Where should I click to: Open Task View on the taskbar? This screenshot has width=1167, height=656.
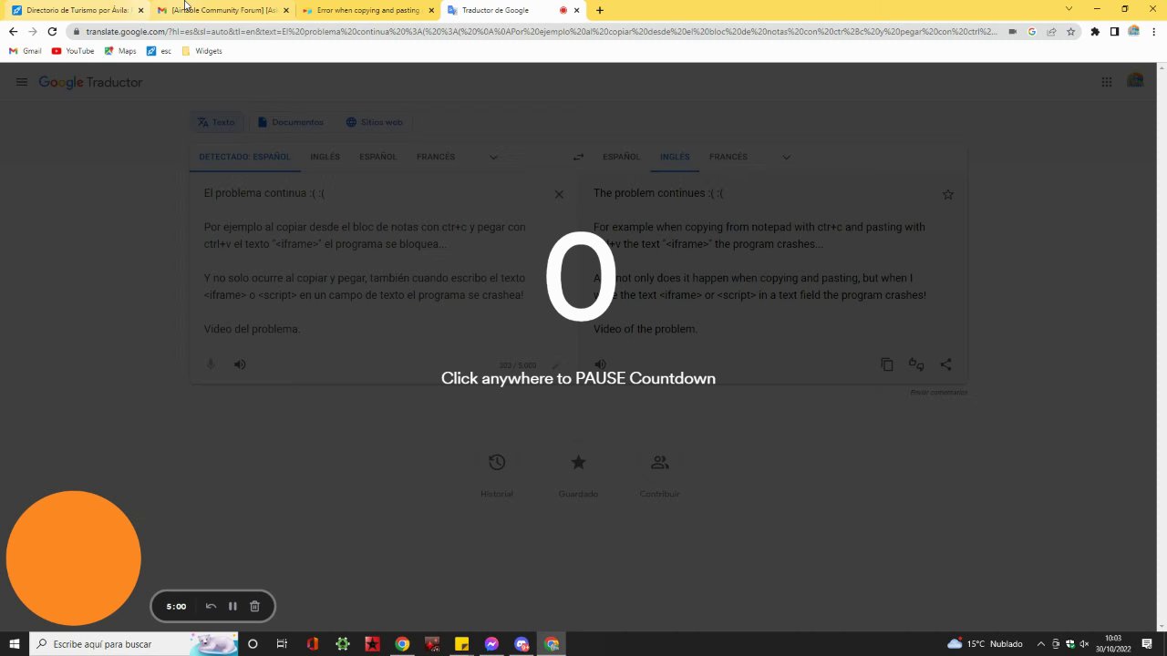282,644
